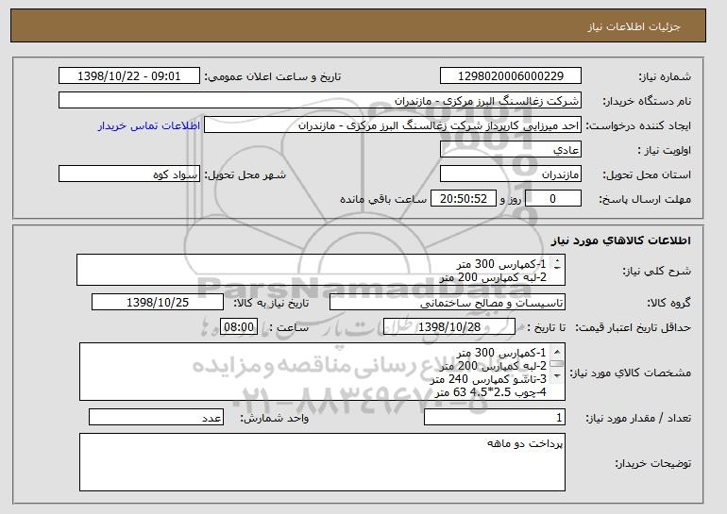
Task: Click the general need description text area
Action: [x=321, y=270]
